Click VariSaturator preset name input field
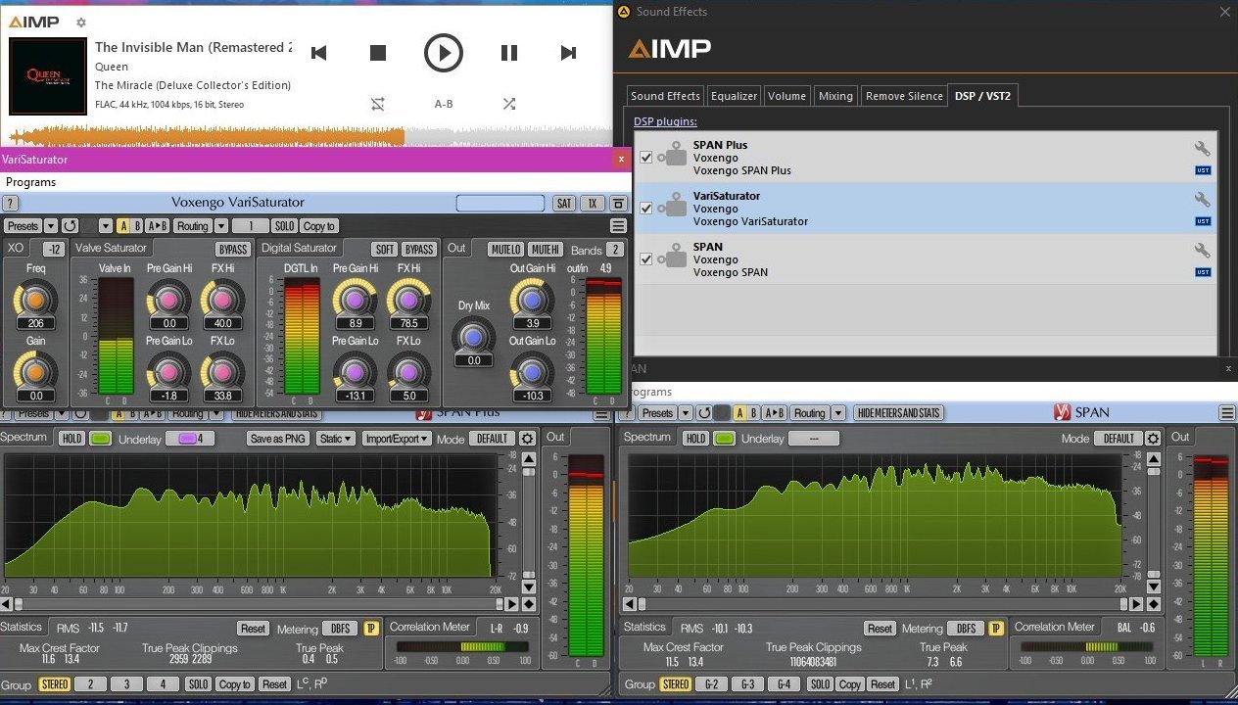 (x=500, y=204)
